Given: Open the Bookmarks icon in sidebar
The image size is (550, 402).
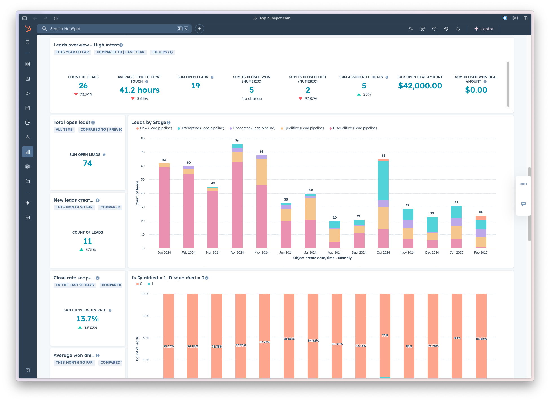Looking at the screenshot, I should point(28,42).
